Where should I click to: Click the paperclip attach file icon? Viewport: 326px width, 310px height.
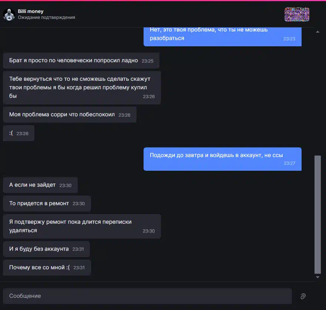pos(303,296)
